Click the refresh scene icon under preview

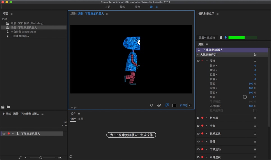[151, 105]
